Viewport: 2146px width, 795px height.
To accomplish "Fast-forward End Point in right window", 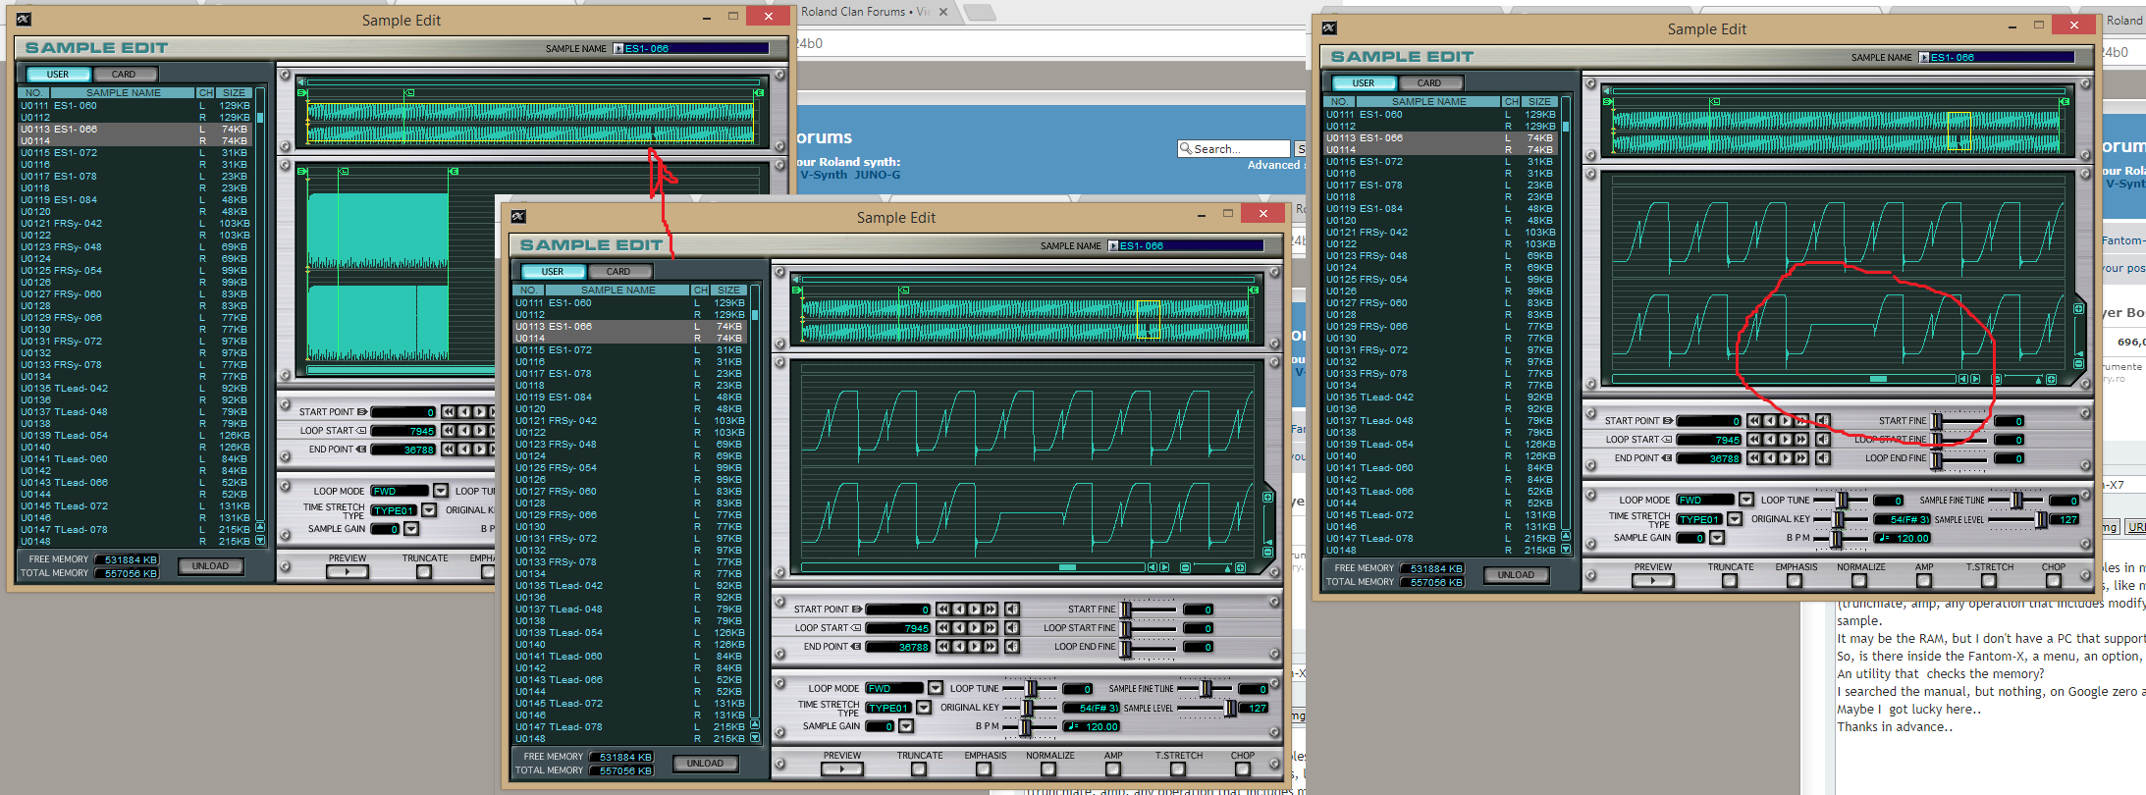I will 1801,458.
